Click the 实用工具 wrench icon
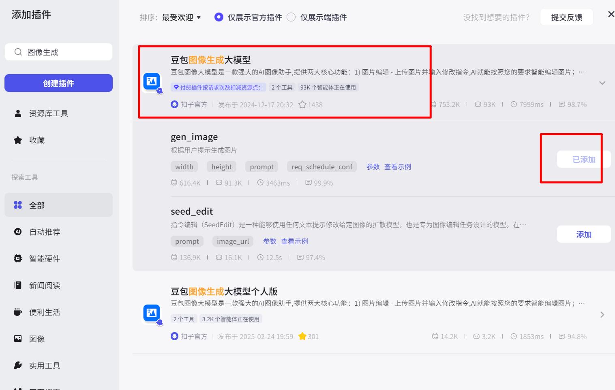 click(x=18, y=365)
